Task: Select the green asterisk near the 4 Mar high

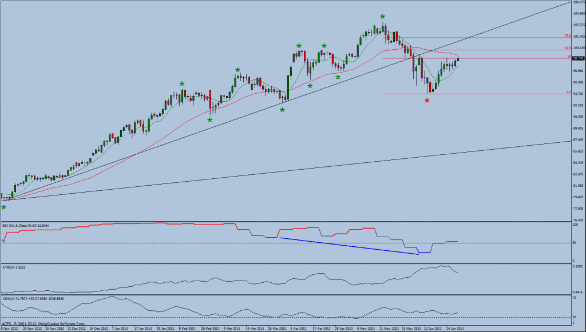Action: click(x=236, y=69)
